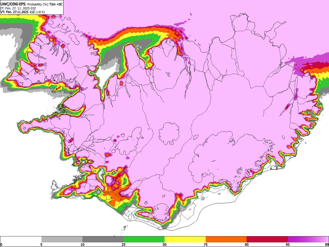Click the UWC/DINI-EPS title text
Viewport: 329px width, 247px height.
coord(12,4)
